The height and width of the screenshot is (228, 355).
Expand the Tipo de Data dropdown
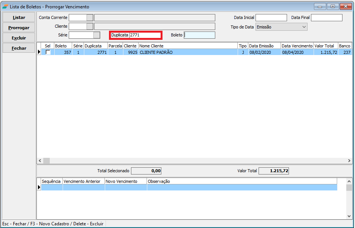coord(304,27)
